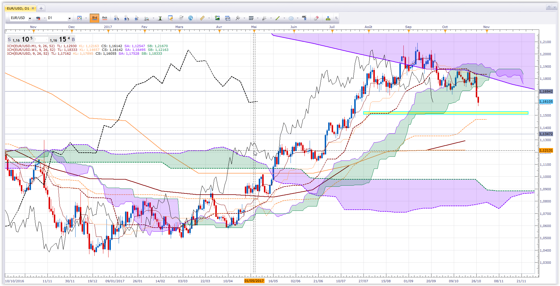This screenshot has height=286, width=560.
Task: Click the 1,16942 price label on axis
Action: pos(546,91)
